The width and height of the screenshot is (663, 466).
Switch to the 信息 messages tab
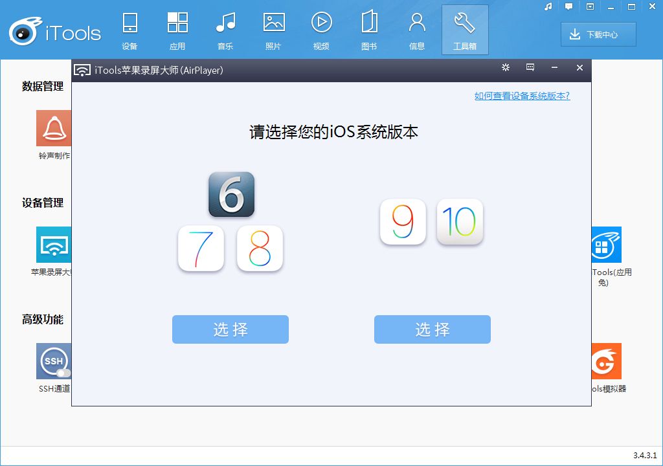click(417, 28)
